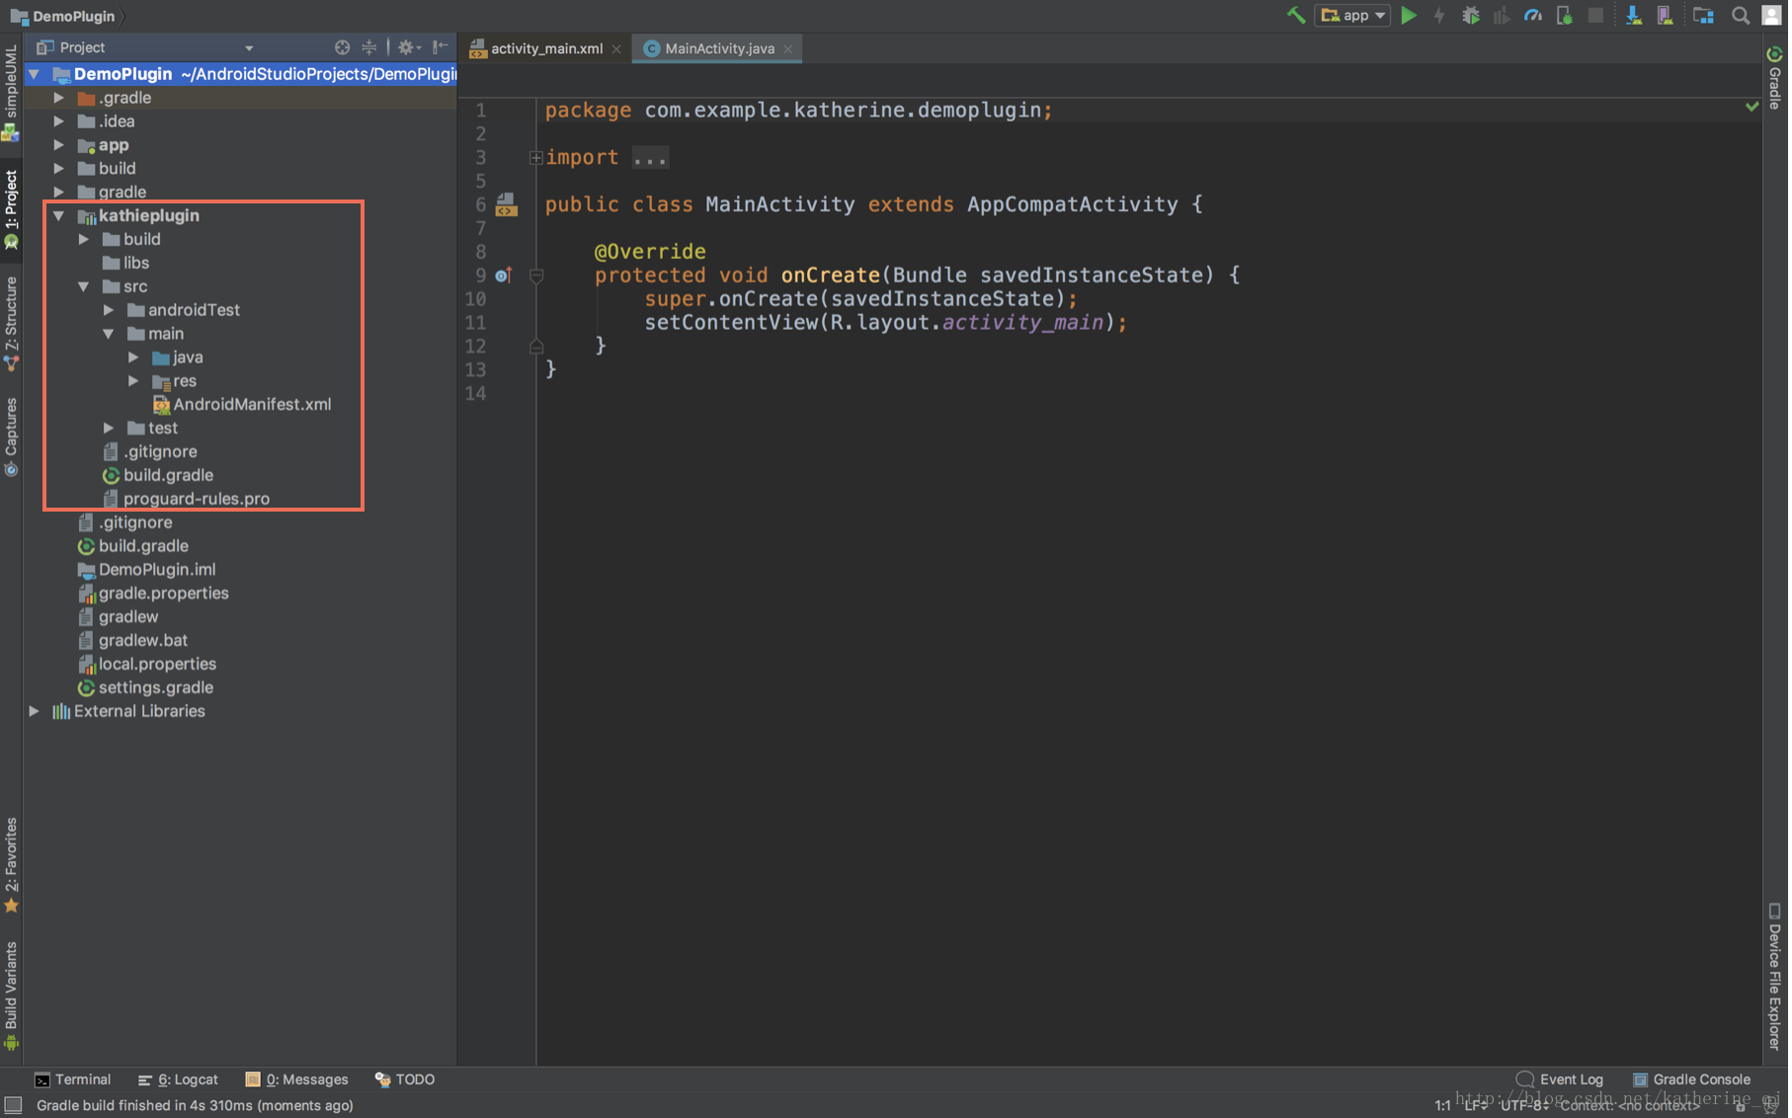Open the Logcat tool window
The height and width of the screenshot is (1118, 1792).
point(179,1079)
